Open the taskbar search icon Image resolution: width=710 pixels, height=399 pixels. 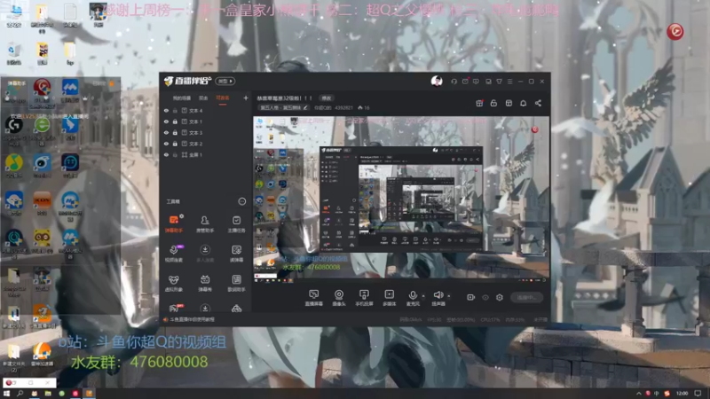[20, 393]
